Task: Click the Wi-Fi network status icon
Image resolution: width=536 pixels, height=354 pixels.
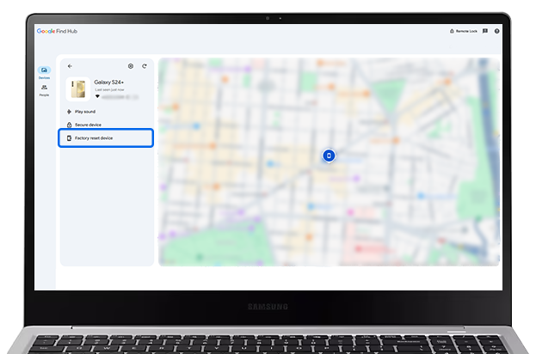Action: pos(97,96)
